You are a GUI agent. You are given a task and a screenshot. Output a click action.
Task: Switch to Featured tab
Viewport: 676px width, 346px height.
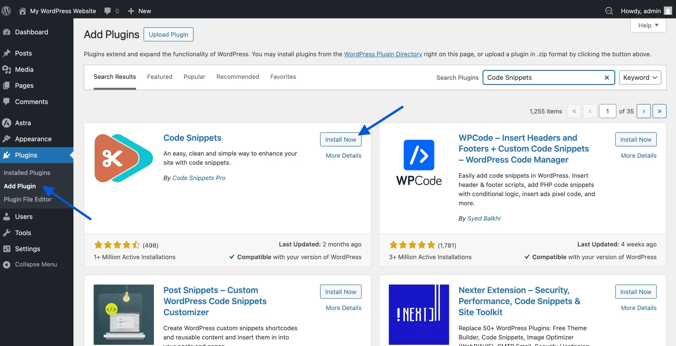click(159, 77)
